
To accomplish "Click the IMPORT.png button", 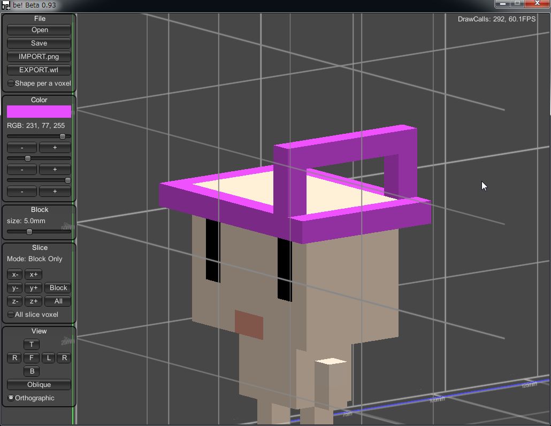I will click(x=39, y=57).
